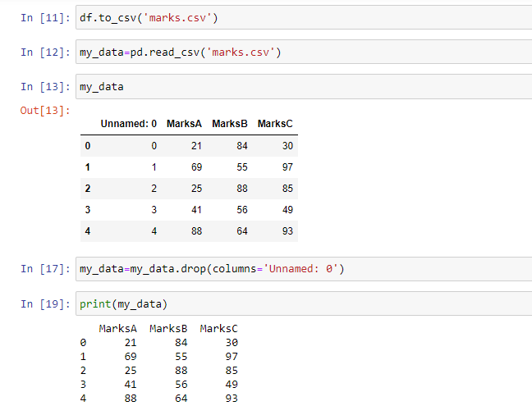Click the bold index 1 in the Out[13] table

88,167
